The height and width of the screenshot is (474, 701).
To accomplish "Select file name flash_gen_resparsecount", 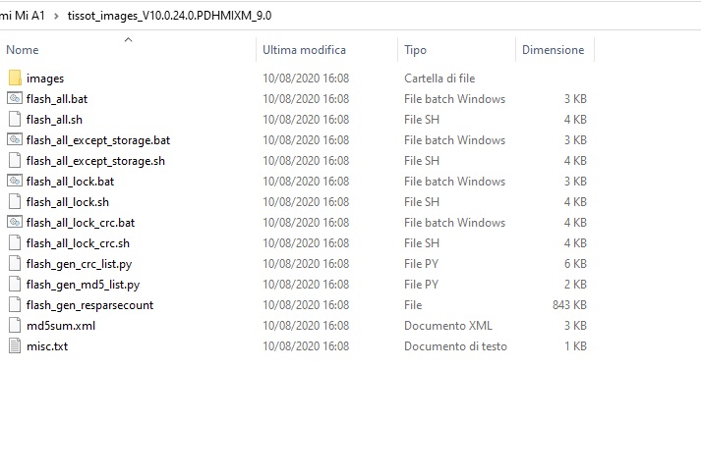I will pos(89,305).
